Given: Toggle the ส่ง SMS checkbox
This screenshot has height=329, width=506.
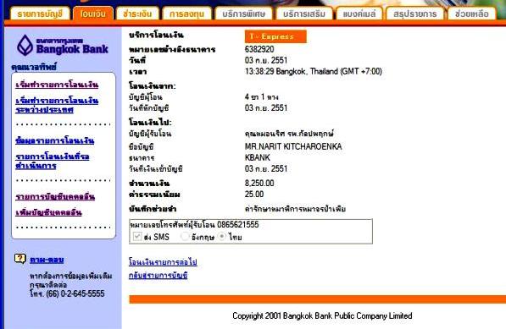Looking at the screenshot, I should (137, 237).
